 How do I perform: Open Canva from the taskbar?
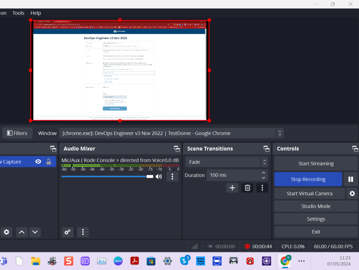click(x=118, y=261)
